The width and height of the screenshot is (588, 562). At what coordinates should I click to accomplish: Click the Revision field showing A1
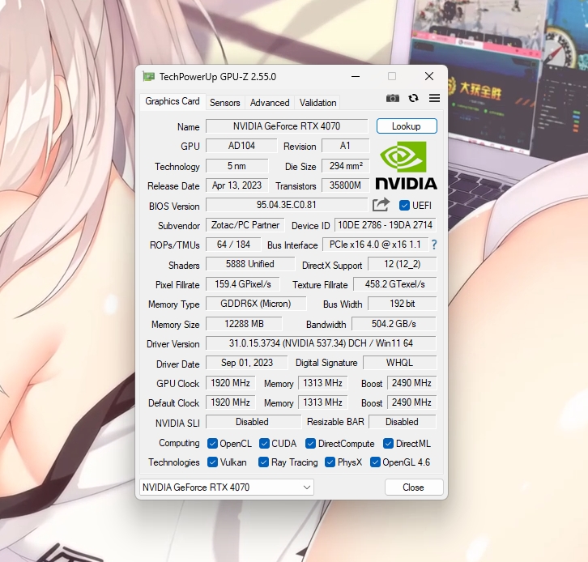(345, 146)
